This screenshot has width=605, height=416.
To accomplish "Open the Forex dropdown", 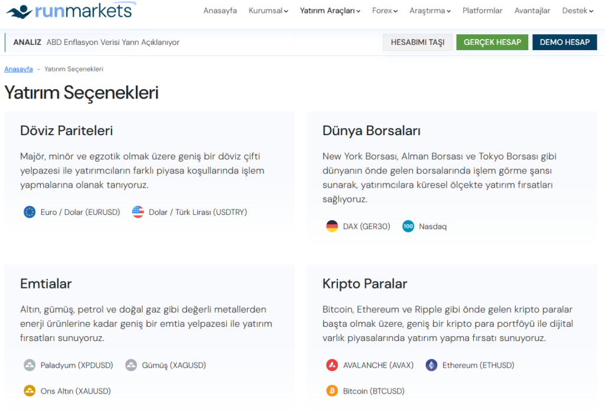I will coord(384,11).
